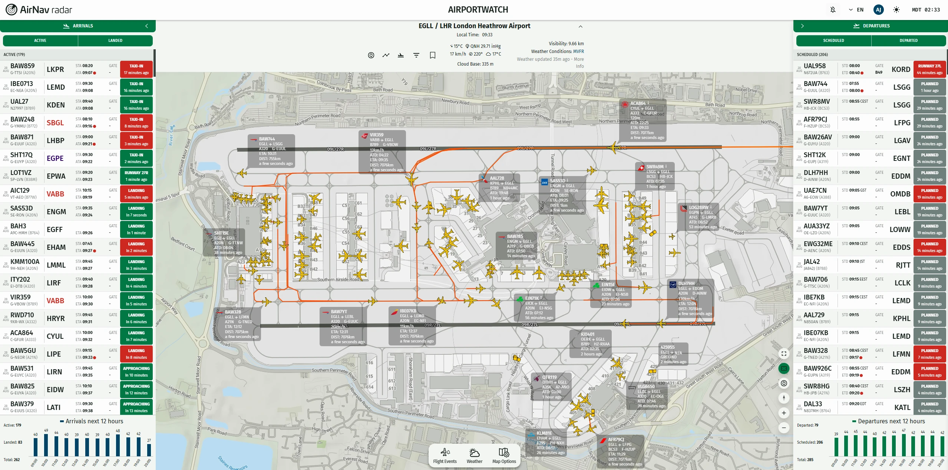The height and width of the screenshot is (470, 948).
Task: Open the Weather map button
Action: click(475, 456)
